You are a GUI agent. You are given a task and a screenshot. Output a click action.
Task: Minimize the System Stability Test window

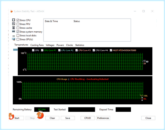(x=135, y=11)
